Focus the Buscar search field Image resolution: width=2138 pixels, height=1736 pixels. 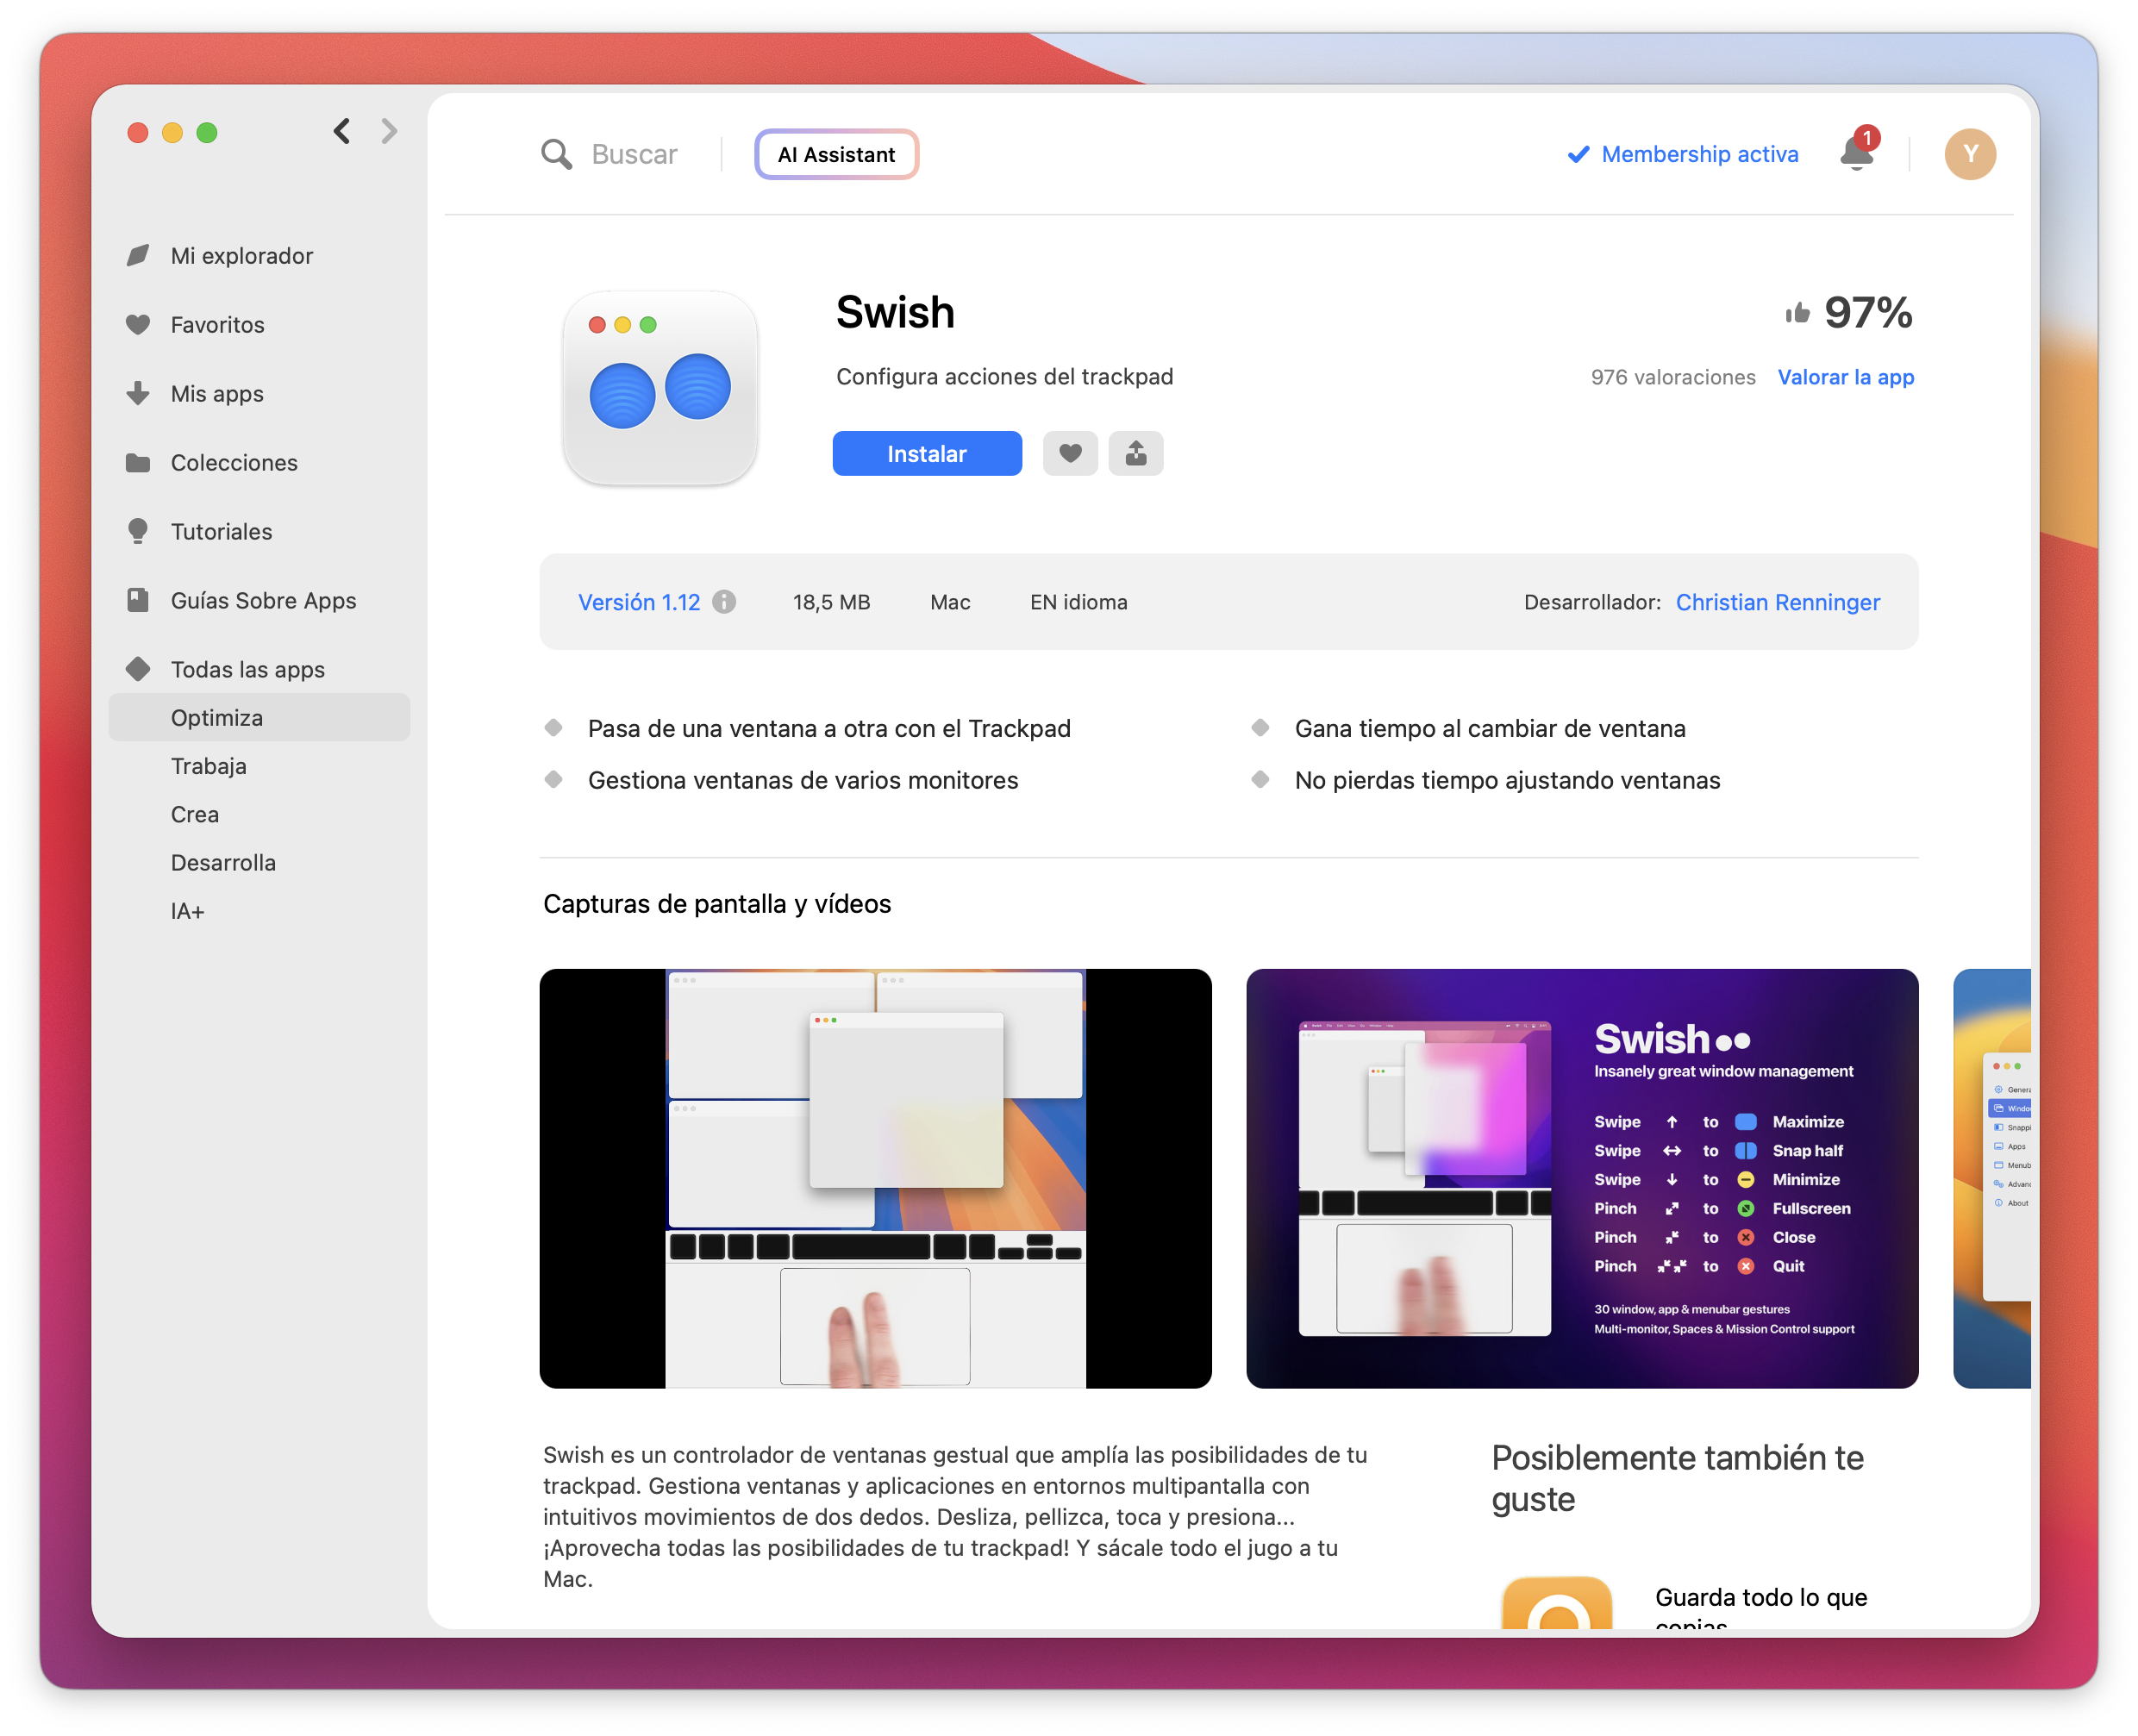pyautogui.click(x=634, y=154)
